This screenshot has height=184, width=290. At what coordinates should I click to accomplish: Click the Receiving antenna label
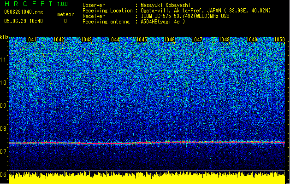click(106, 22)
